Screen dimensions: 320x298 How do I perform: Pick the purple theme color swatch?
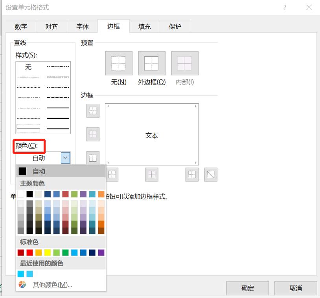click(83, 194)
